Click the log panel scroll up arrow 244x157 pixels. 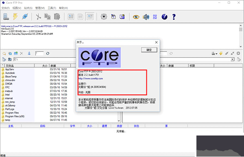[241, 26]
